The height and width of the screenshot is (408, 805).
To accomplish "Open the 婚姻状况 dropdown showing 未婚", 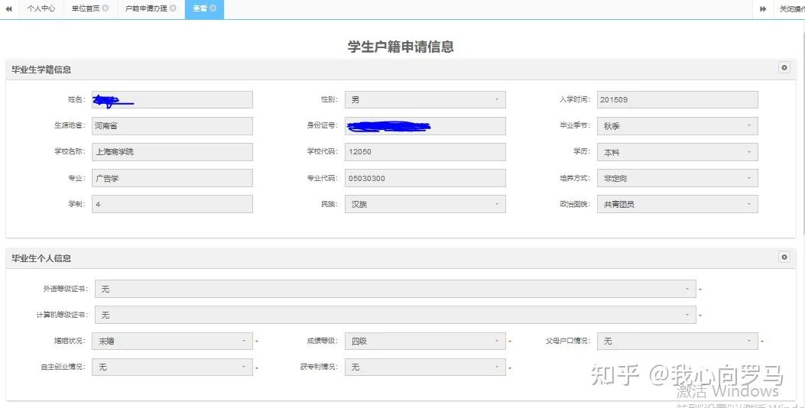I will point(173,341).
